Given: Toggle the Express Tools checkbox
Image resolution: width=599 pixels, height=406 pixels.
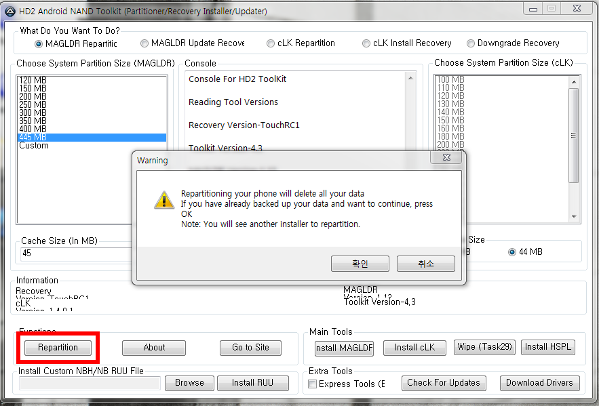Looking at the screenshot, I should pyautogui.click(x=312, y=384).
